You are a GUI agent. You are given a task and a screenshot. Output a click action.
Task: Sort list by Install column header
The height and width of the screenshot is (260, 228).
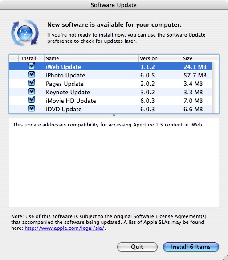(31, 58)
